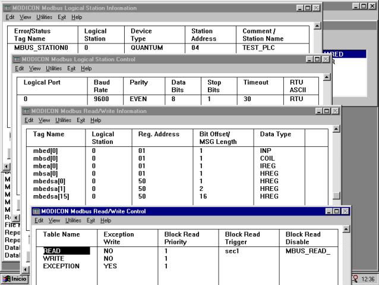The width and height of the screenshot is (379, 285).
Task: Open Help menu in Read/Write Information window
Action: point(96,120)
